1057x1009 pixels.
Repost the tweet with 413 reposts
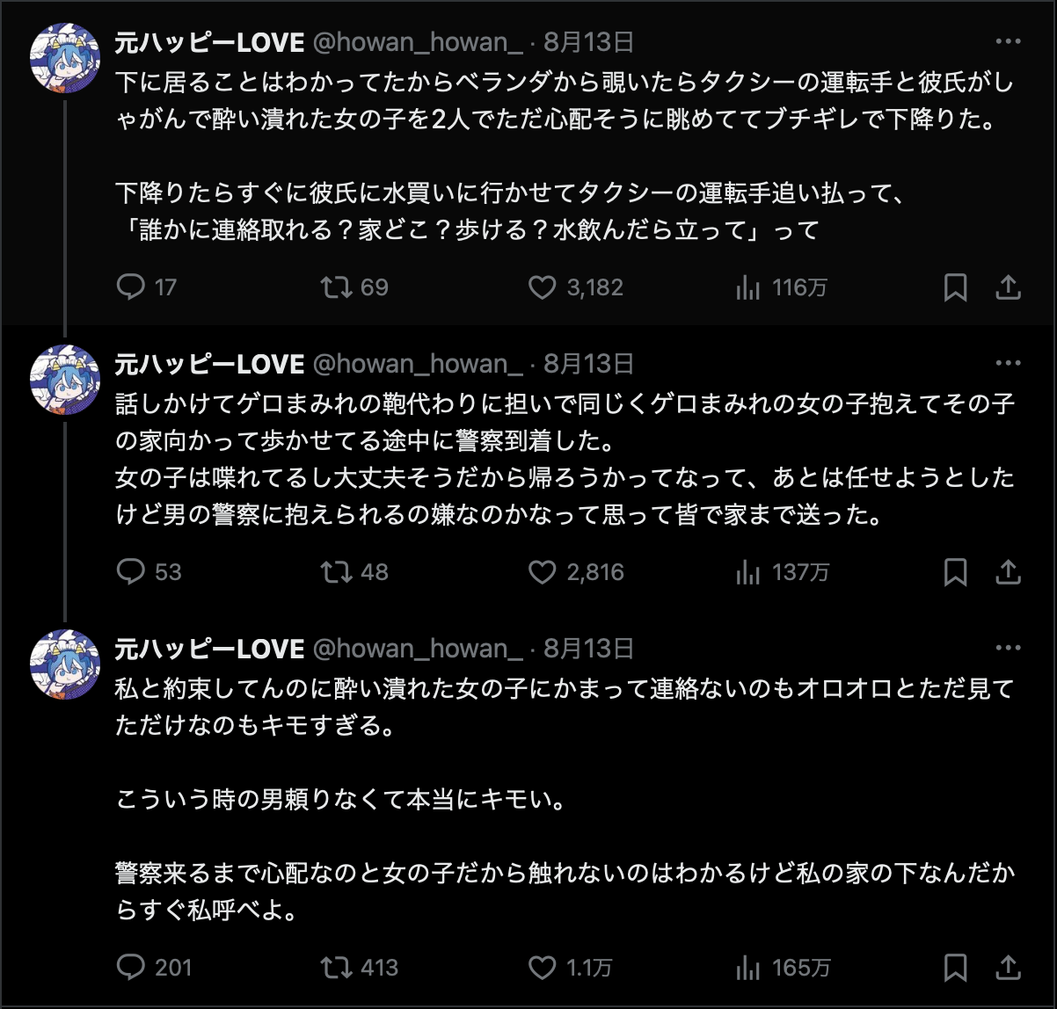(337, 968)
